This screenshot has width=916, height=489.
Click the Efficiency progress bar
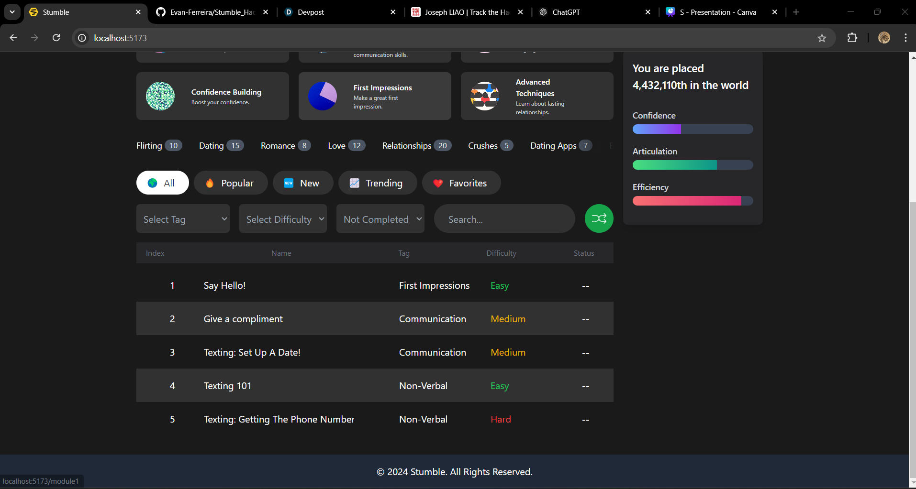693,201
